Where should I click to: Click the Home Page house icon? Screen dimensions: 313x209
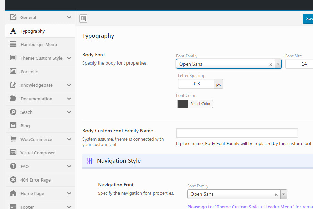click(x=13, y=193)
